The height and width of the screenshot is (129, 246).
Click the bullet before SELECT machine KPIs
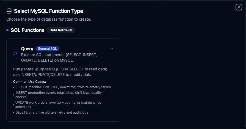[14, 87]
